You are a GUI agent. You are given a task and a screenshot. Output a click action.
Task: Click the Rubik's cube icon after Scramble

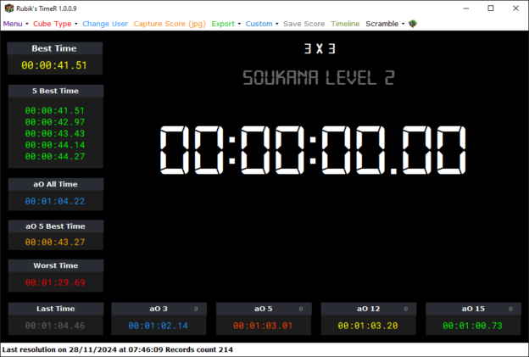tap(413, 24)
